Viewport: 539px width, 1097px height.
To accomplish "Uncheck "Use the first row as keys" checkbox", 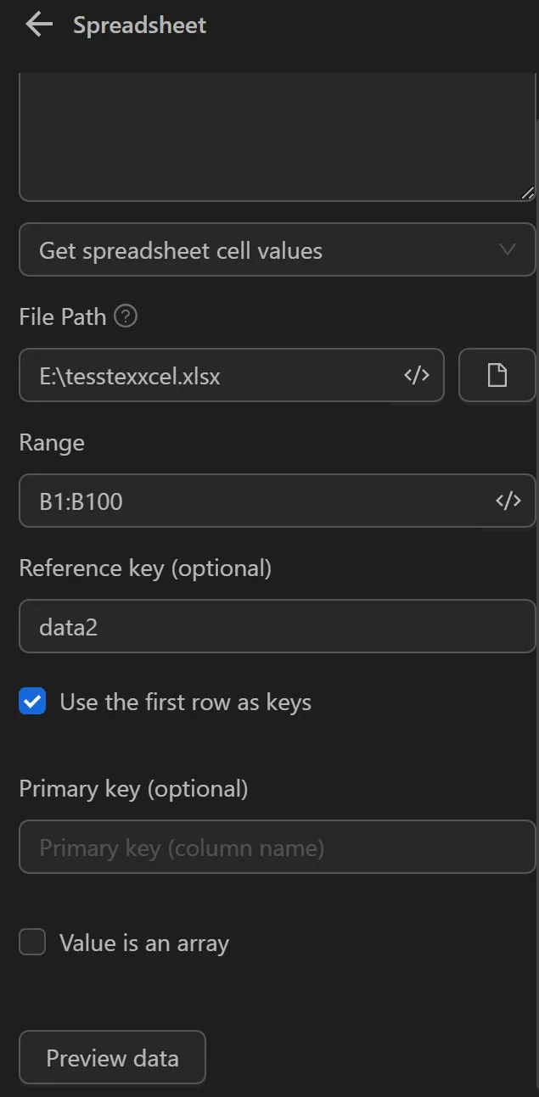I will [x=32, y=702].
